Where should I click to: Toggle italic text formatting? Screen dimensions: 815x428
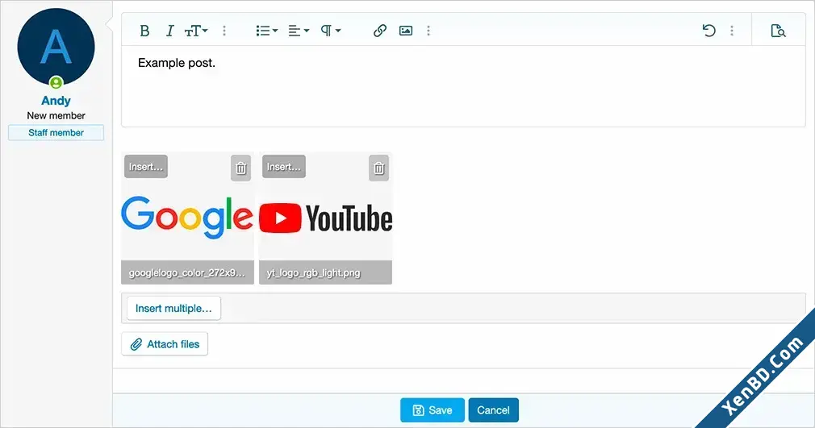(169, 31)
